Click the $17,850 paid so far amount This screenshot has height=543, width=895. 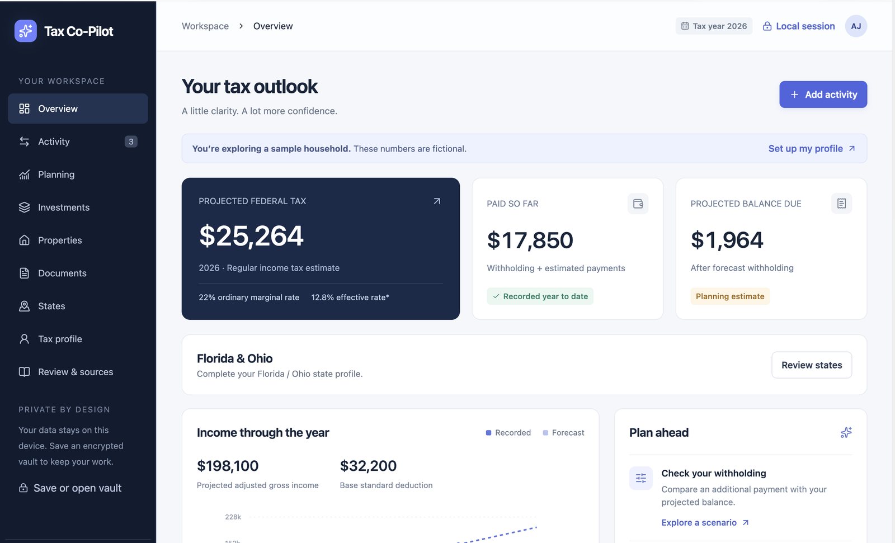pyautogui.click(x=530, y=240)
